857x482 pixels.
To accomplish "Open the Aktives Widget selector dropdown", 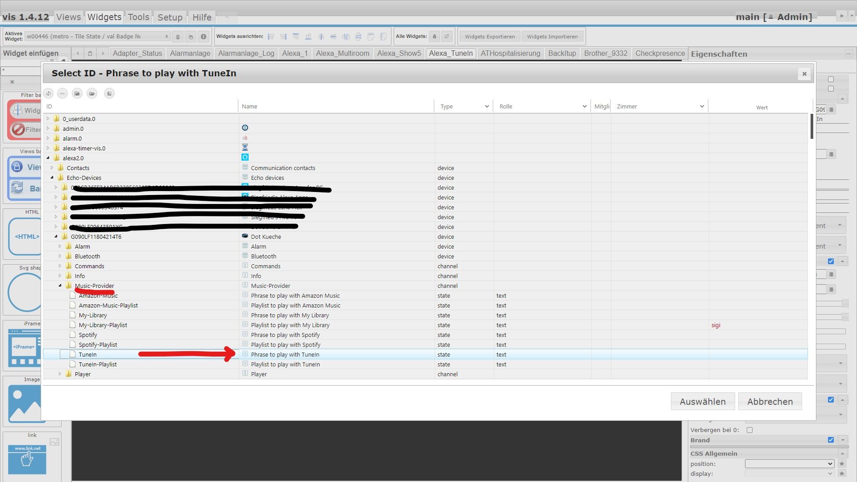I will tap(97, 37).
